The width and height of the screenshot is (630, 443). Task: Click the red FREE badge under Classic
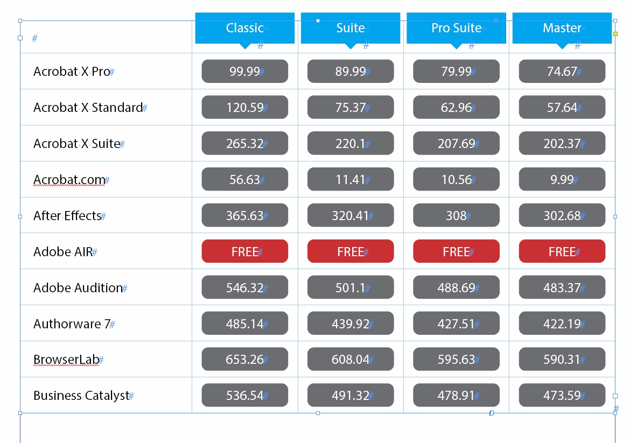pos(244,251)
